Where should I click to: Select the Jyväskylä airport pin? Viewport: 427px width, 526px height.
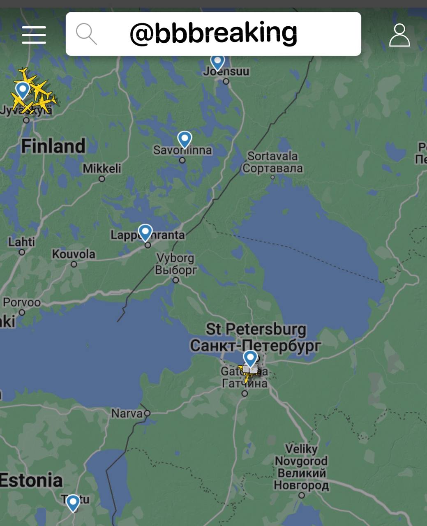22,90
